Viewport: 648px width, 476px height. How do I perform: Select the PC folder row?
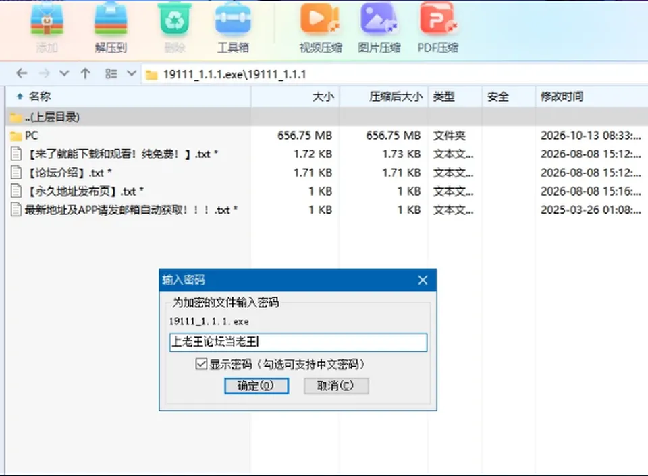click(x=327, y=136)
